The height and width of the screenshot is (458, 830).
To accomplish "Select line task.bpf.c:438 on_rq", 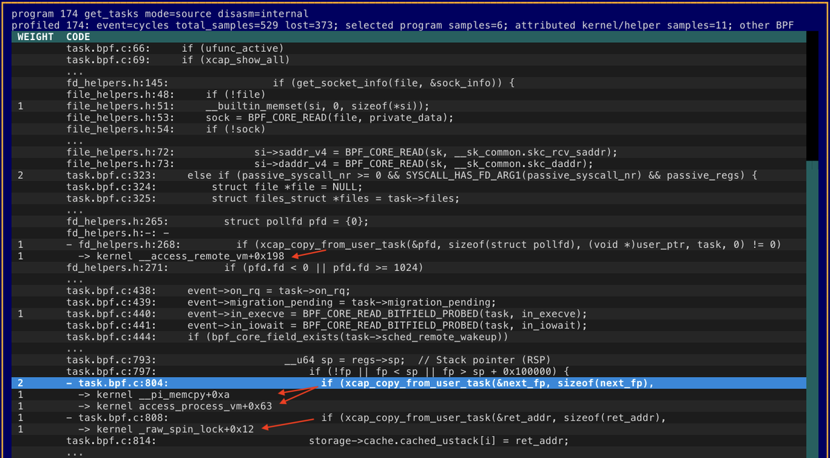I will tap(408, 291).
